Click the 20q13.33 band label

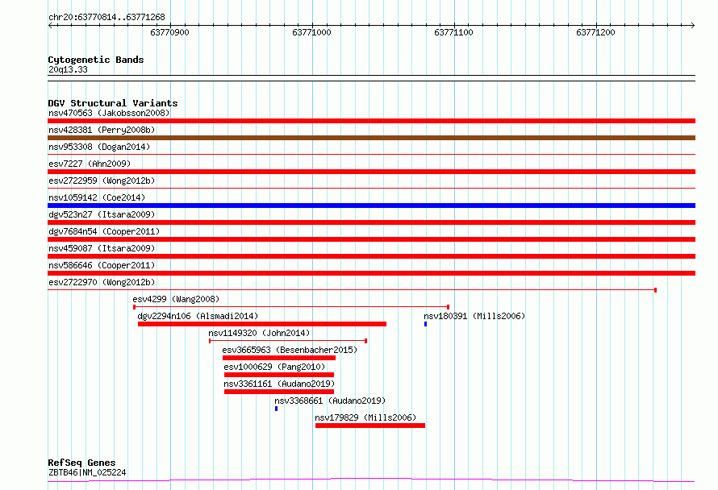68,69
